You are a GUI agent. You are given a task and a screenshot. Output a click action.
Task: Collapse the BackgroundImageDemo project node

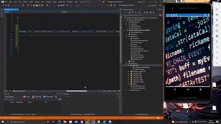pos(124,20)
